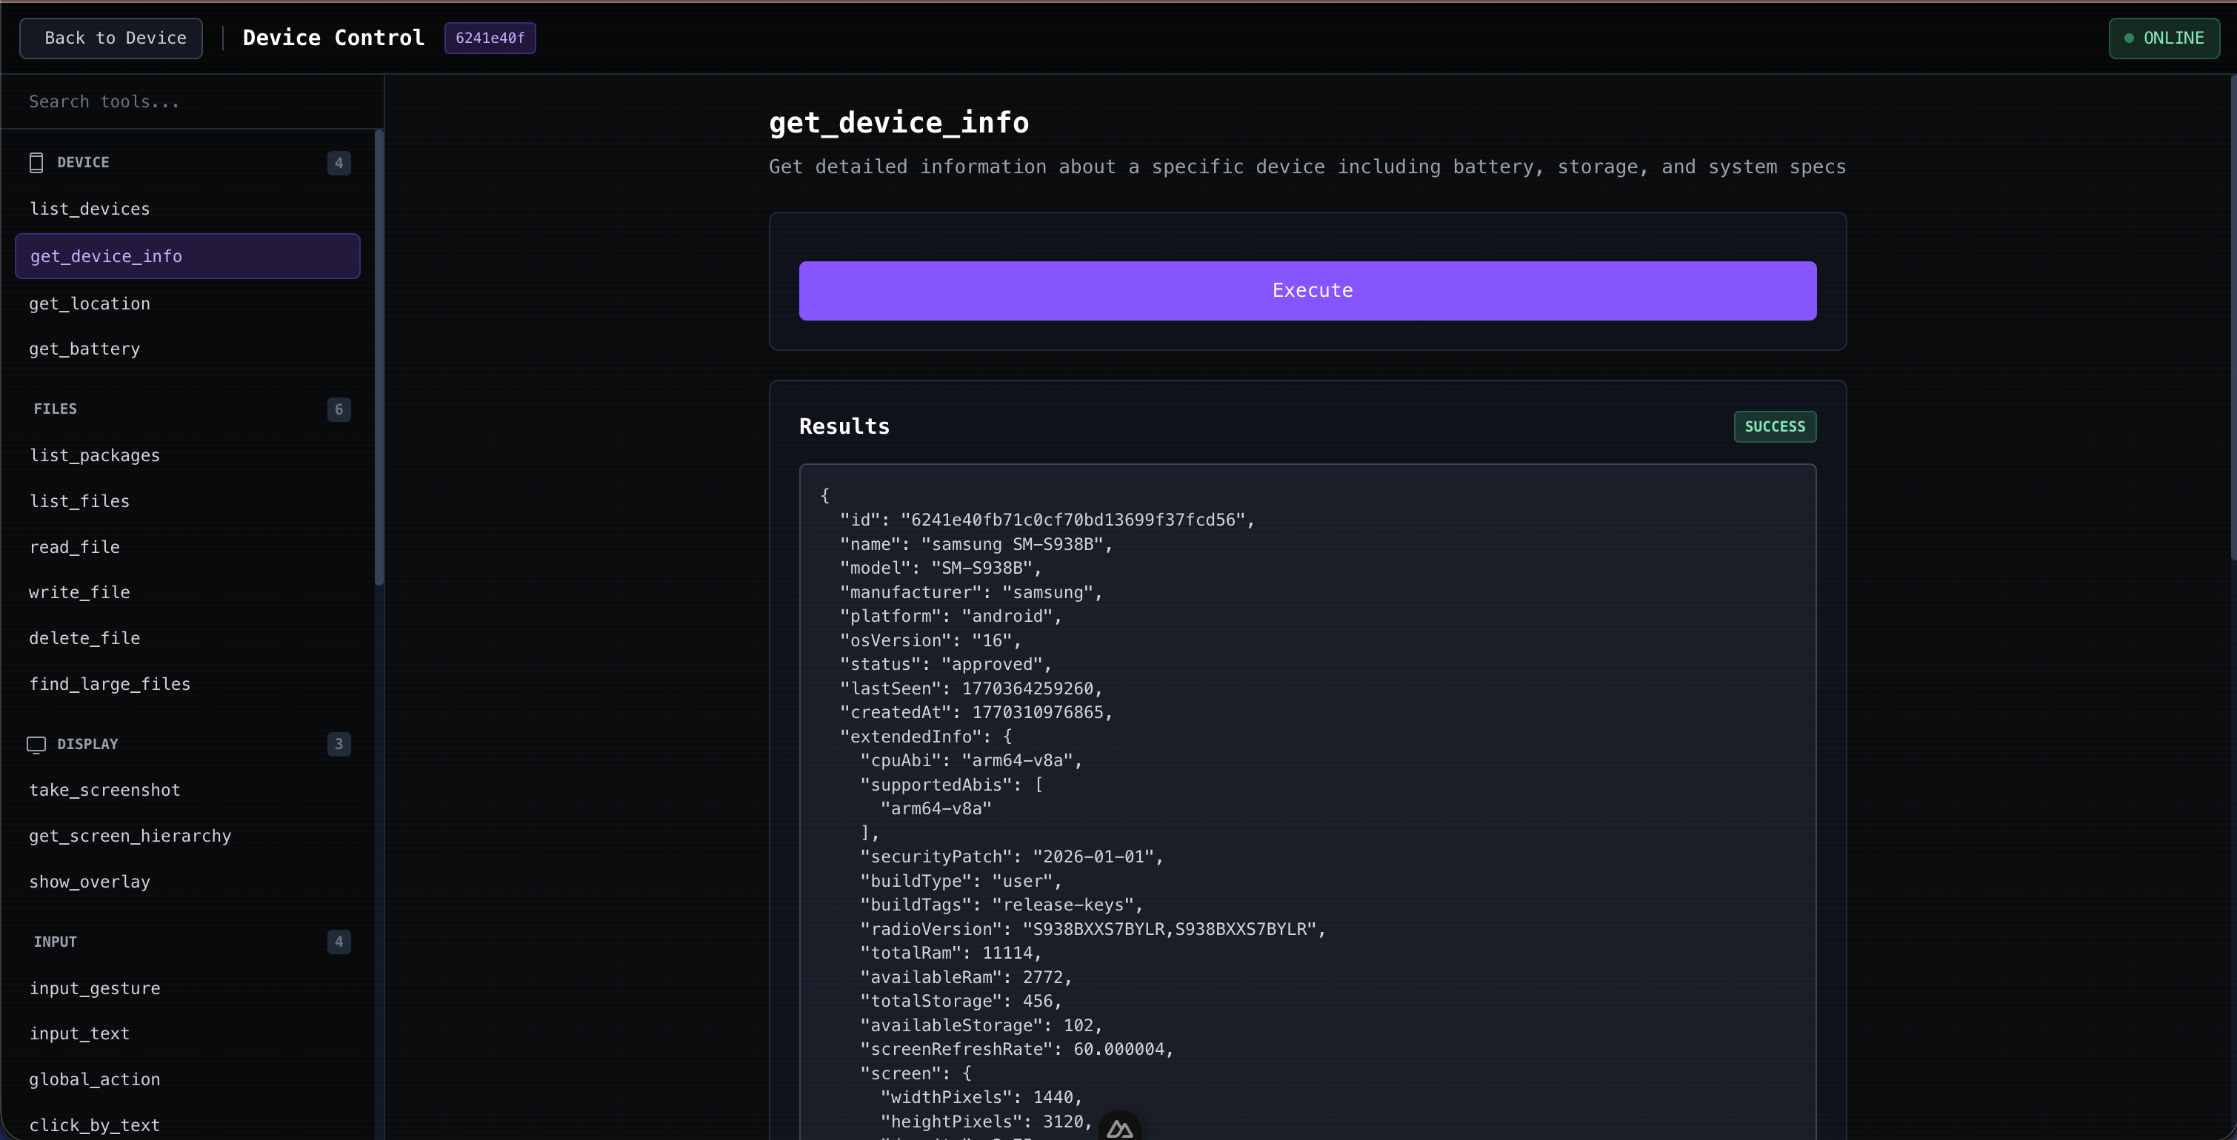Click the get_device_info page title
Image resolution: width=2237 pixels, height=1140 pixels.
point(899,123)
